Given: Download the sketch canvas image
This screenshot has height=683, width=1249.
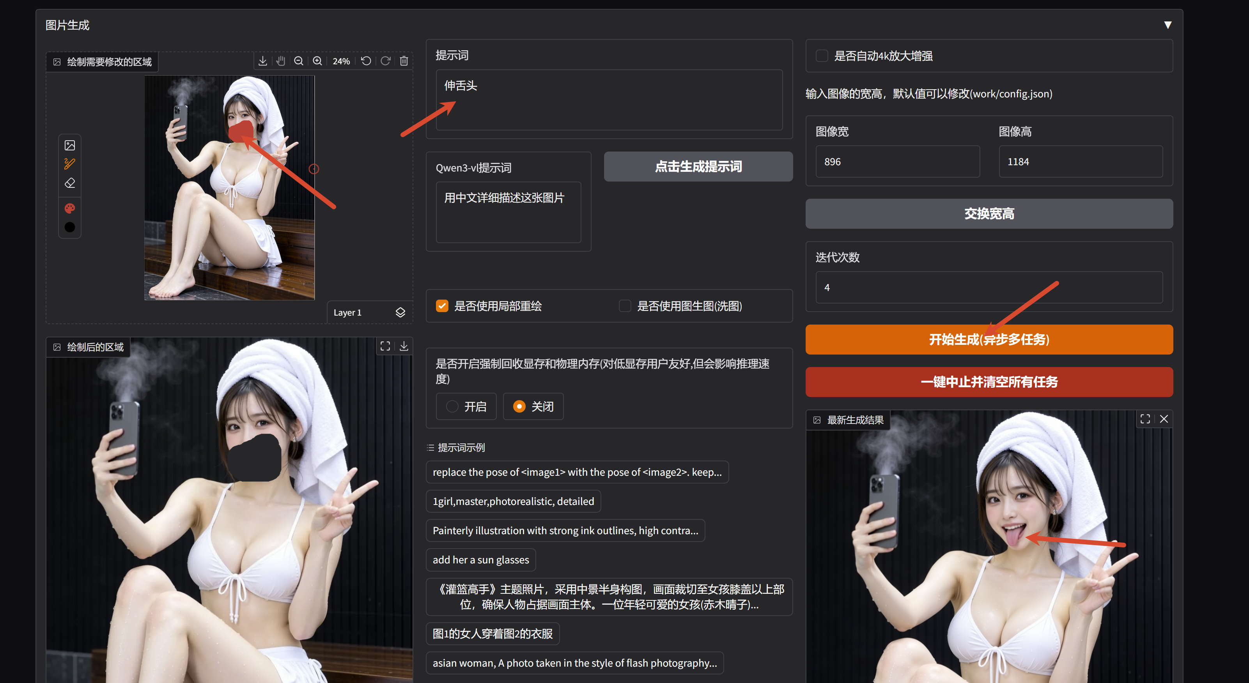Looking at the screenshot, I should tap(263, 61).
